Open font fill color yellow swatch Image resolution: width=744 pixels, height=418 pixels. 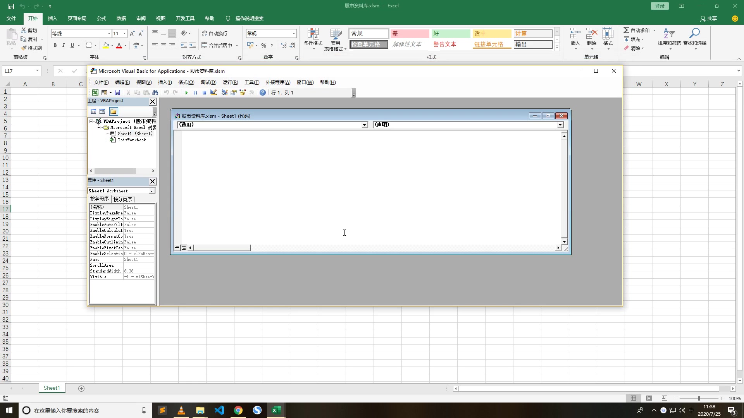tap(106, 45)
